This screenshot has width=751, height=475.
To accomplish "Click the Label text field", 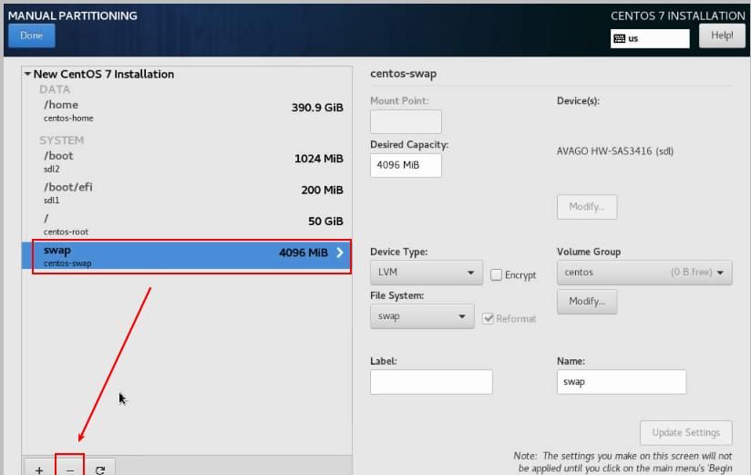I will pyautogui.click(x=431, y=382).
